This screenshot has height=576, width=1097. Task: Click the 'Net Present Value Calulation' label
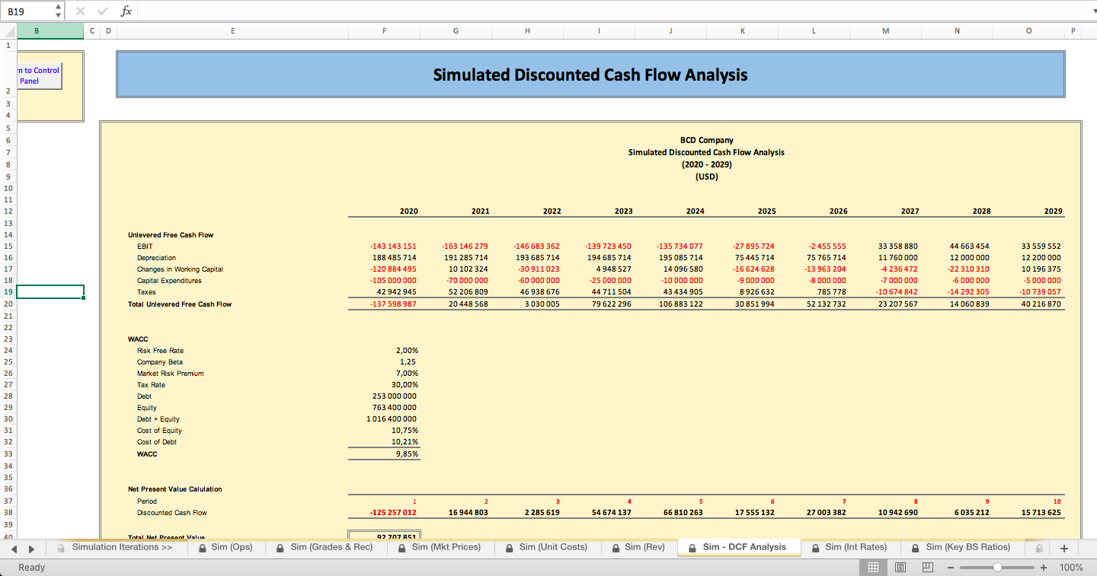click(x=175, y=489)
